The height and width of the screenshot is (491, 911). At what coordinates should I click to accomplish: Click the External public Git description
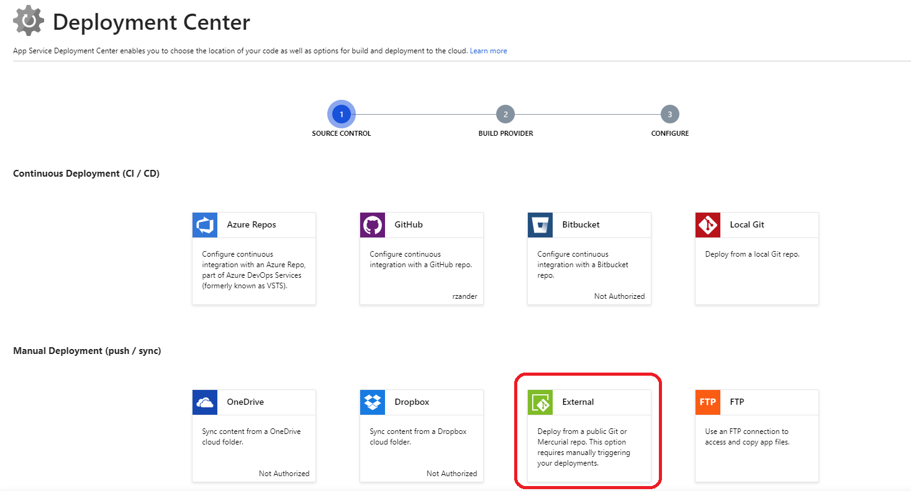[x=584, y=448]
